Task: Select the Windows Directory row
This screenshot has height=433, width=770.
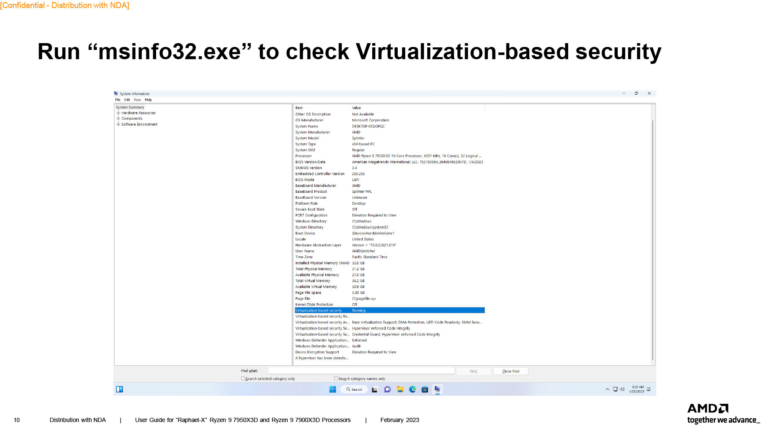Action: (390, 221)
